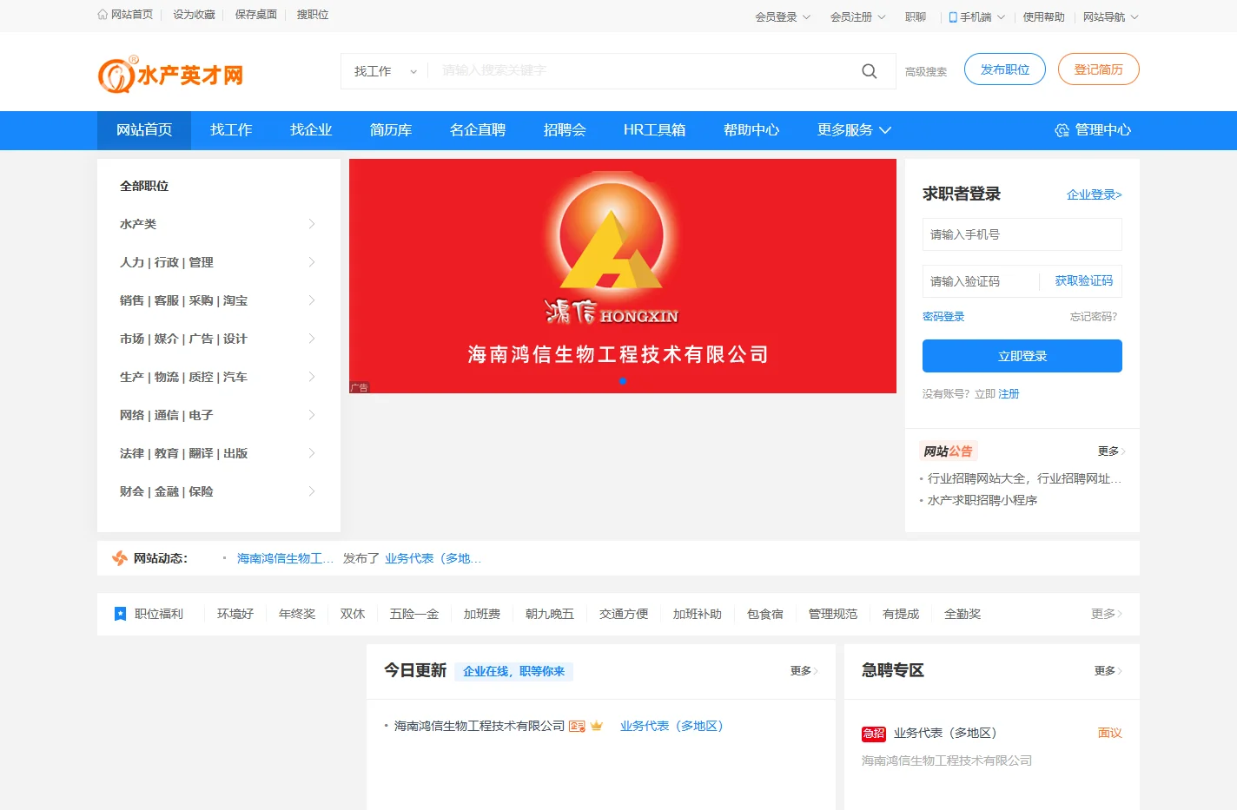The image size is (1237, 810).
Task: Switch to 密码登录
Action: (x=943, y=317)
